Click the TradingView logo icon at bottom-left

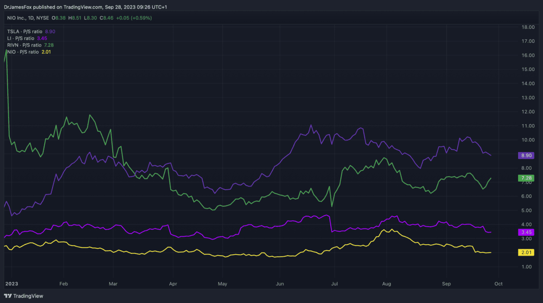click(x=8, y=296)
